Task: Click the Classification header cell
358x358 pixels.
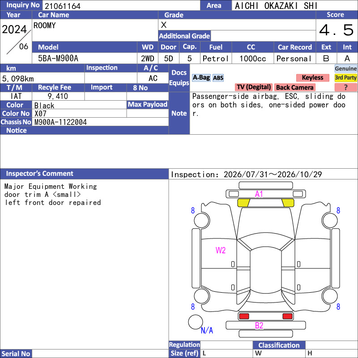Action: pyautogui.click(x=279, y=345)
